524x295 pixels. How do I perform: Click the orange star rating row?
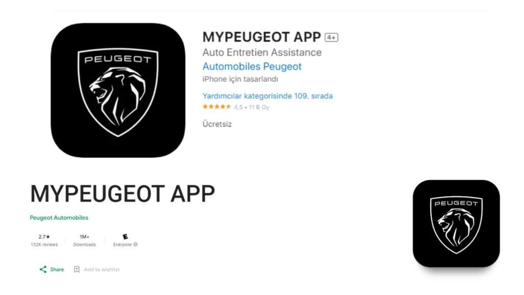point(216,107)
